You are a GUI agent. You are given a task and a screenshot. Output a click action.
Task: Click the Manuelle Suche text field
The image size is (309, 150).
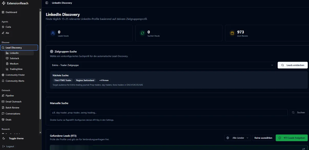pyautogui.click(x=169, y=112)
